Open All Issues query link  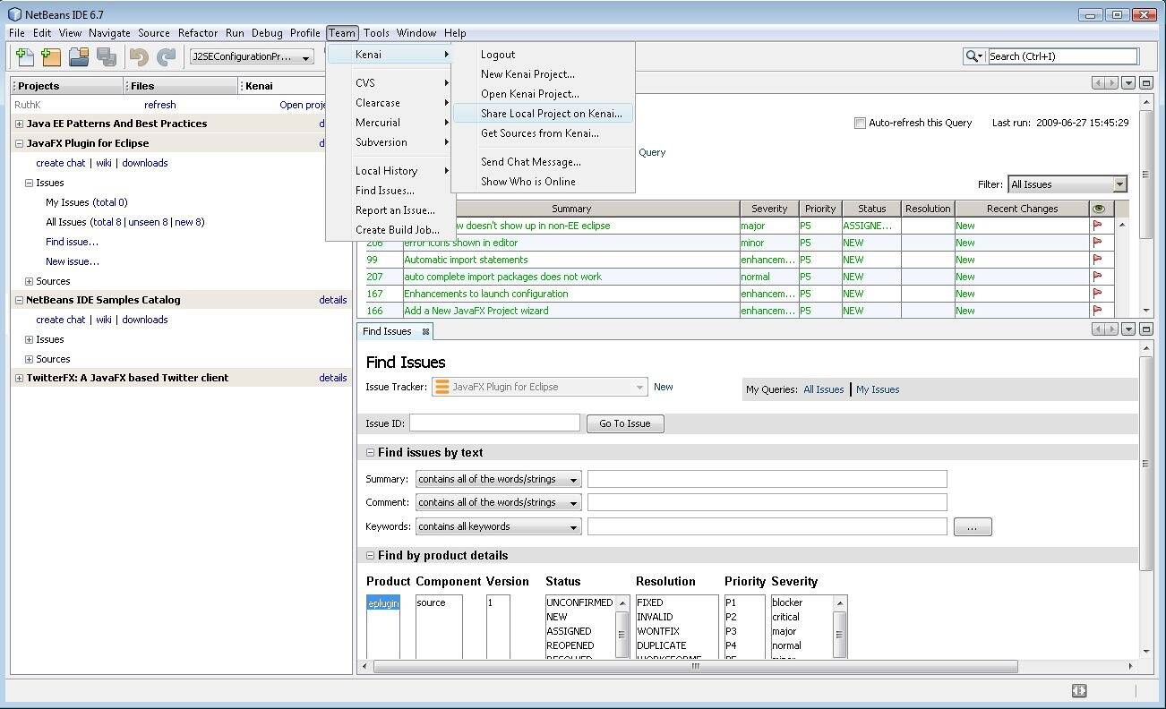[x=824, y=389]
